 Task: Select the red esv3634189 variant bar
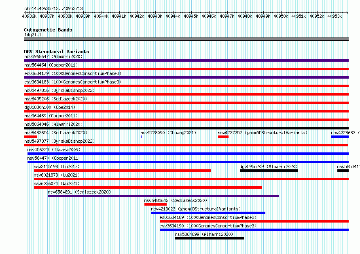(254, 221)
